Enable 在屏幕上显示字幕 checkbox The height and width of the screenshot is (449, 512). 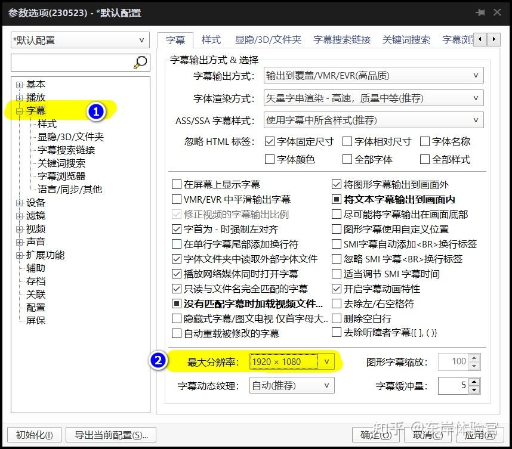(176, 184)
